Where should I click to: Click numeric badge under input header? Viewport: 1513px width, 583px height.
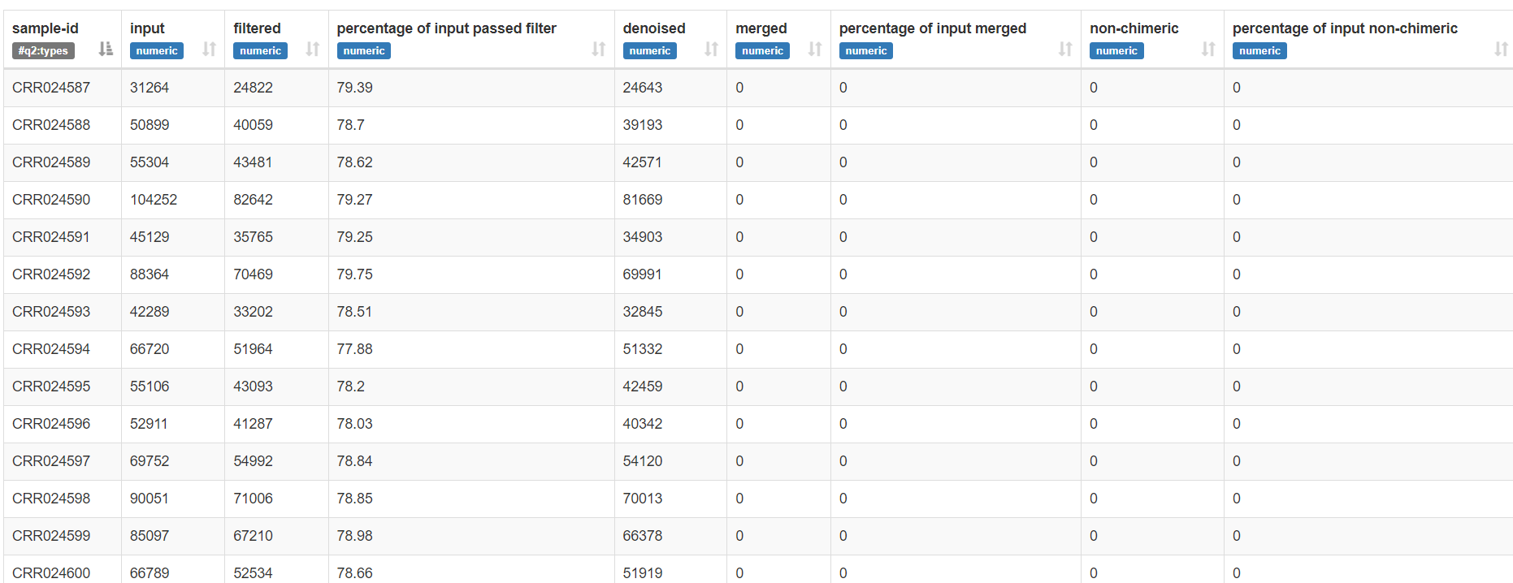click(x=157, y=51)
